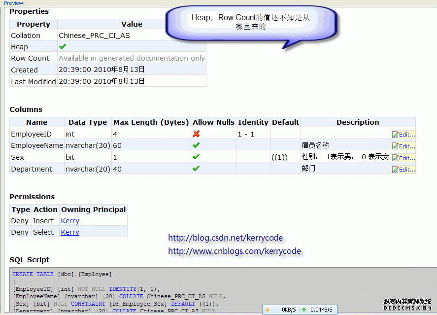Click inside the SQL Script code box
The image size is (437, 315).
pyautogui.click(x=197, y=291)
